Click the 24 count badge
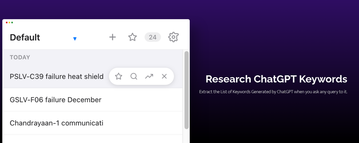 coord(153,37)
